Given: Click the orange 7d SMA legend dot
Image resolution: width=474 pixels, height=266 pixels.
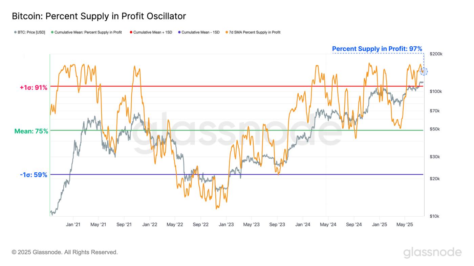Looking at the screenshot, I should [x=227, y=32].
